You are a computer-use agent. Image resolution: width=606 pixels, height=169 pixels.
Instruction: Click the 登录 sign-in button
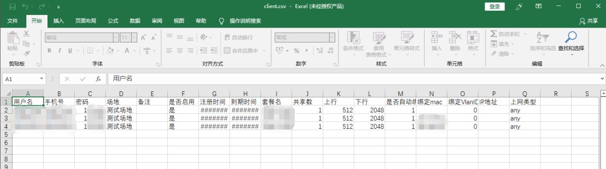[495, 7]
